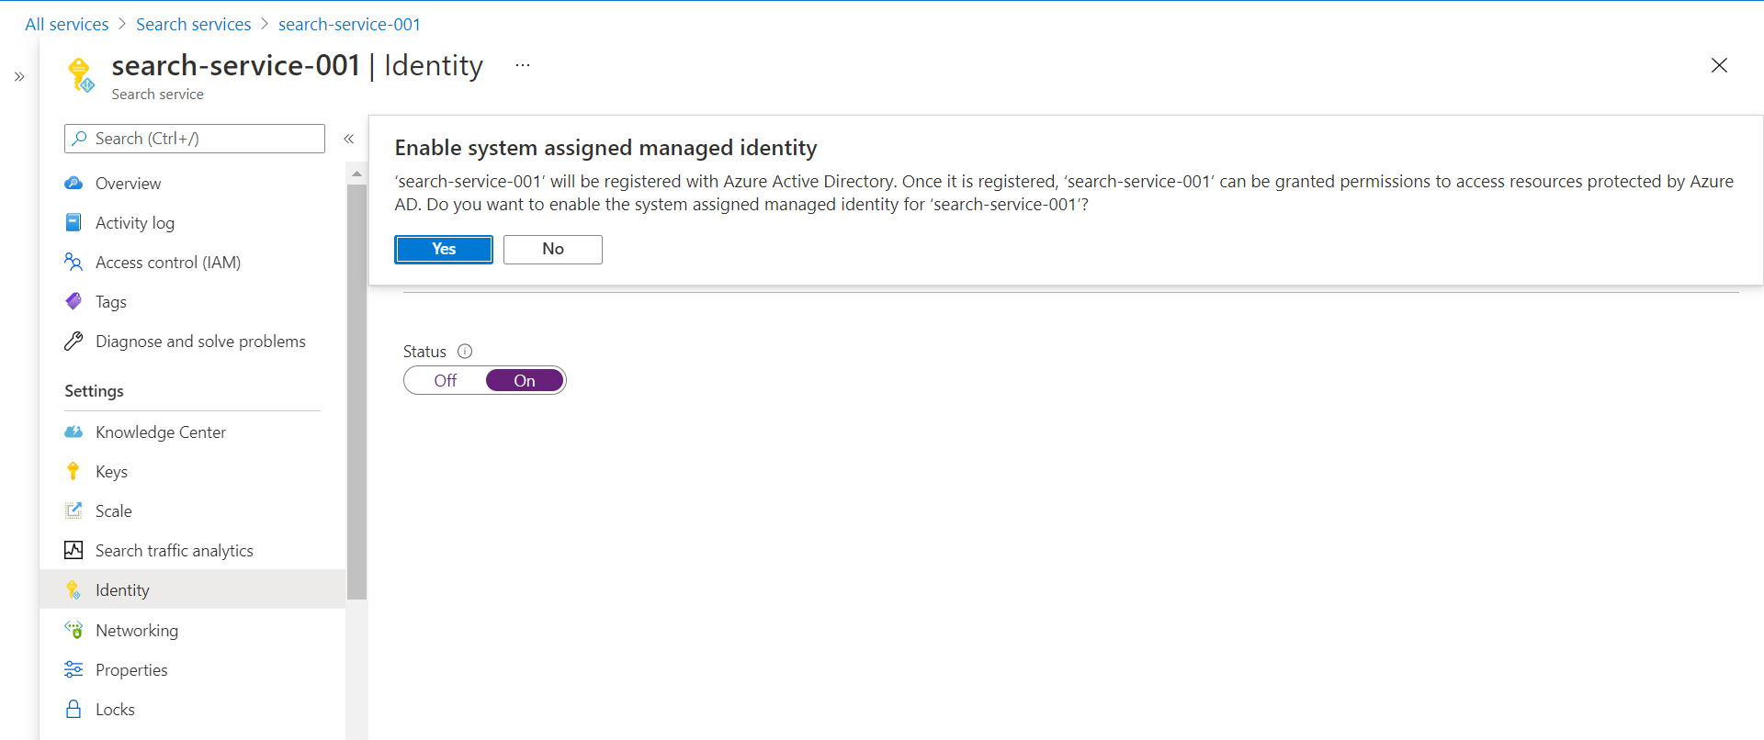This screenshot has height=740, width=1764.
Task: Click the Status label text
Action: (x=424, y=351)
